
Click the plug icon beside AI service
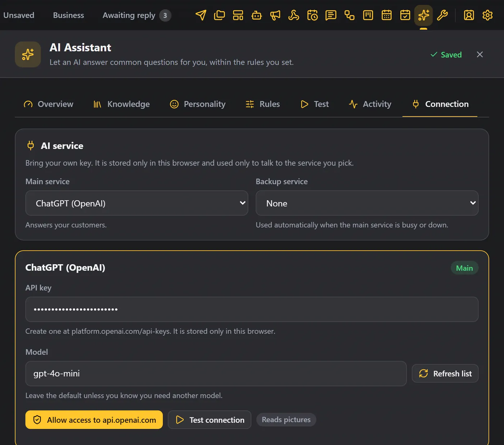click(31, 146)
